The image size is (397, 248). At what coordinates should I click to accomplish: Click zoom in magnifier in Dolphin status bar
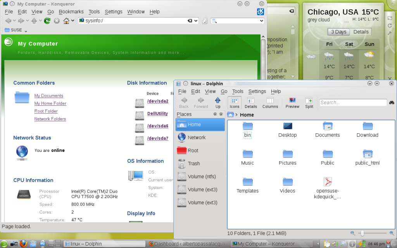(392, 233)
